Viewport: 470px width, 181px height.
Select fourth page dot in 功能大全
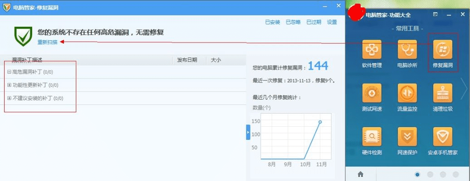pyautogui.click(x=455, y=174)
